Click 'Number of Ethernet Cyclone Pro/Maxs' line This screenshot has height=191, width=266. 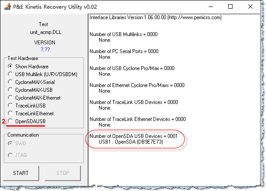137,85
